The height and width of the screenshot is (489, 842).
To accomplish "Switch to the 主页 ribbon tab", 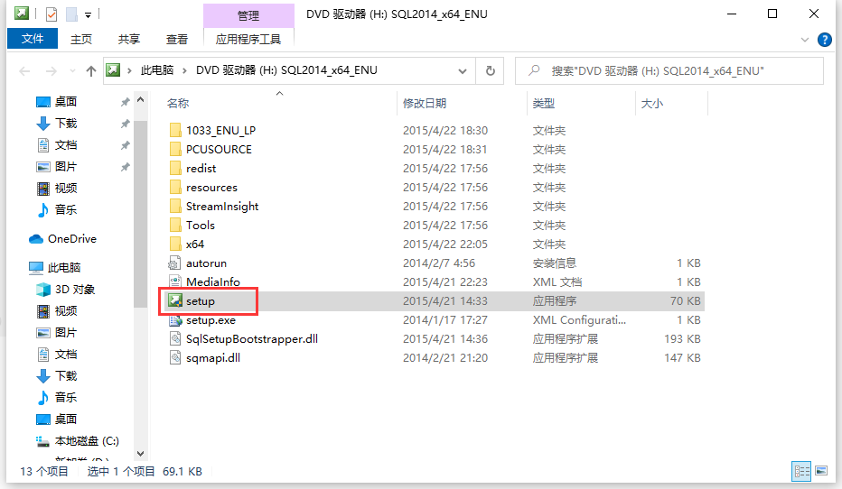I will click(x=81, y=39).
